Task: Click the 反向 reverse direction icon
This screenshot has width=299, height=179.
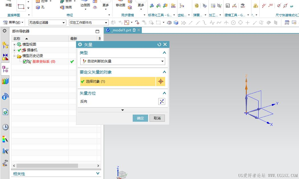Action: [162, 101]
